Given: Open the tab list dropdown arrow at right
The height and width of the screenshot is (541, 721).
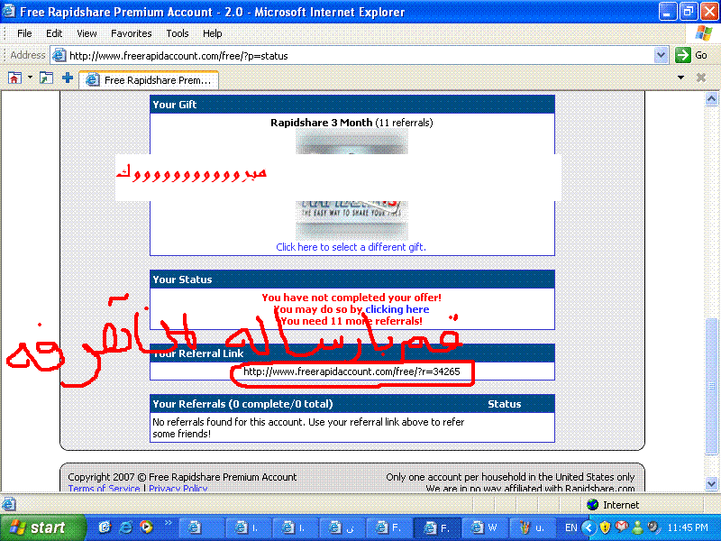Looking at the screenshot, I should coord(680,78).
